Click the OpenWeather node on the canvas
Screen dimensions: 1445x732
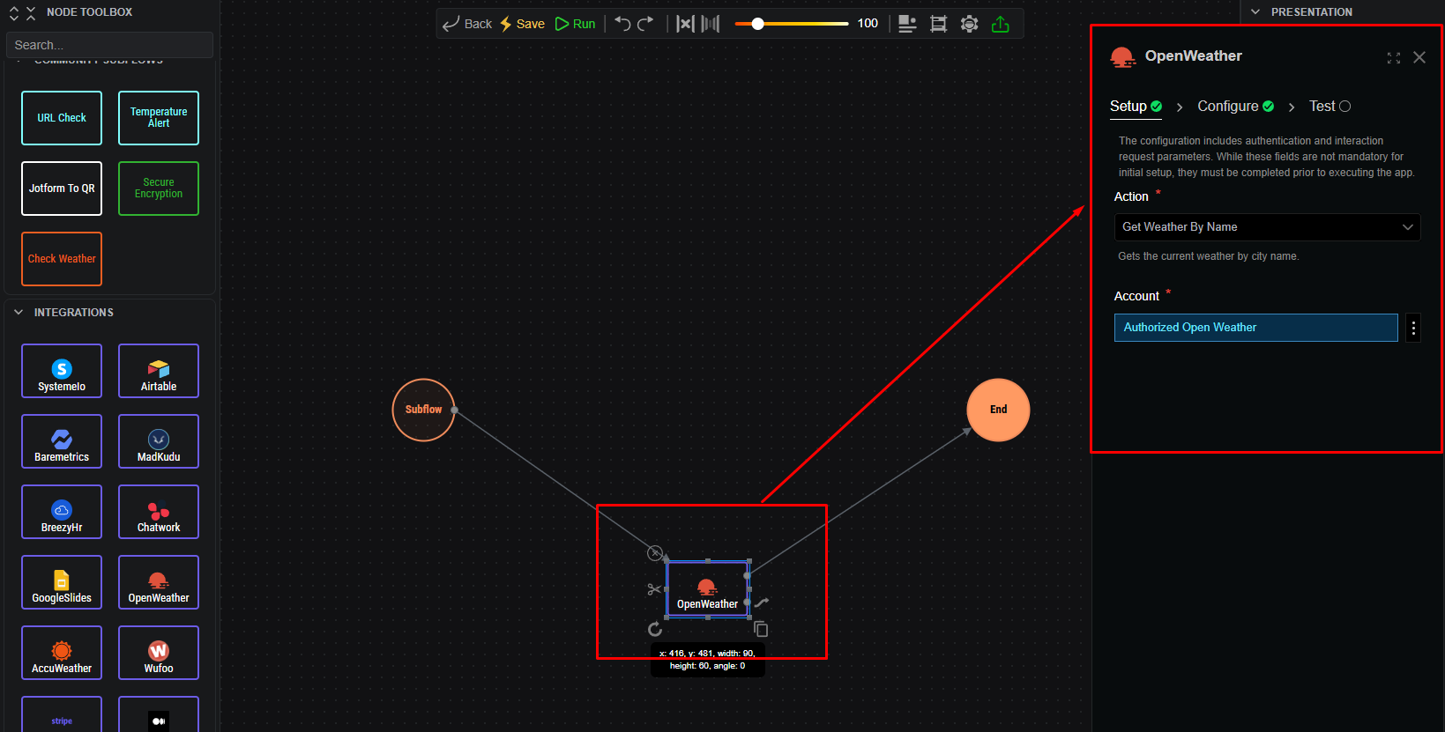707,589
